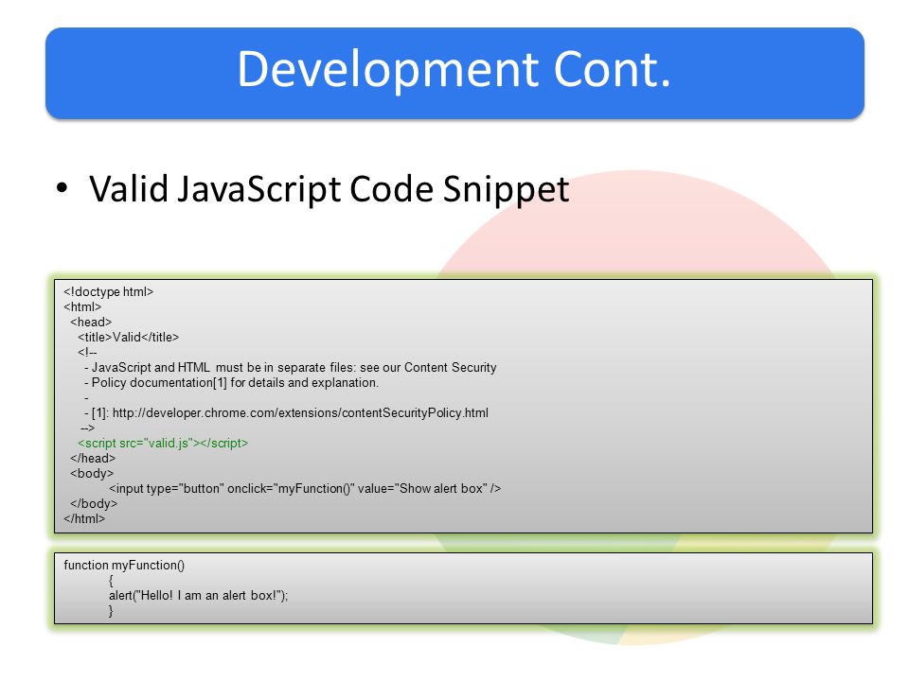
Task: Click the alert("Hello! I am an alert box!") line
Action: [x=198, y=595]
